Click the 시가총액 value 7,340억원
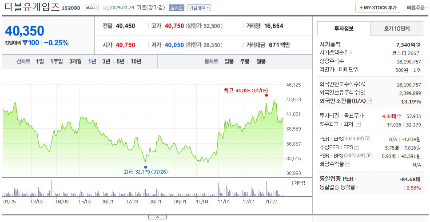The width and height of the screenshot is (430, 222). click(x=409, y=45)
